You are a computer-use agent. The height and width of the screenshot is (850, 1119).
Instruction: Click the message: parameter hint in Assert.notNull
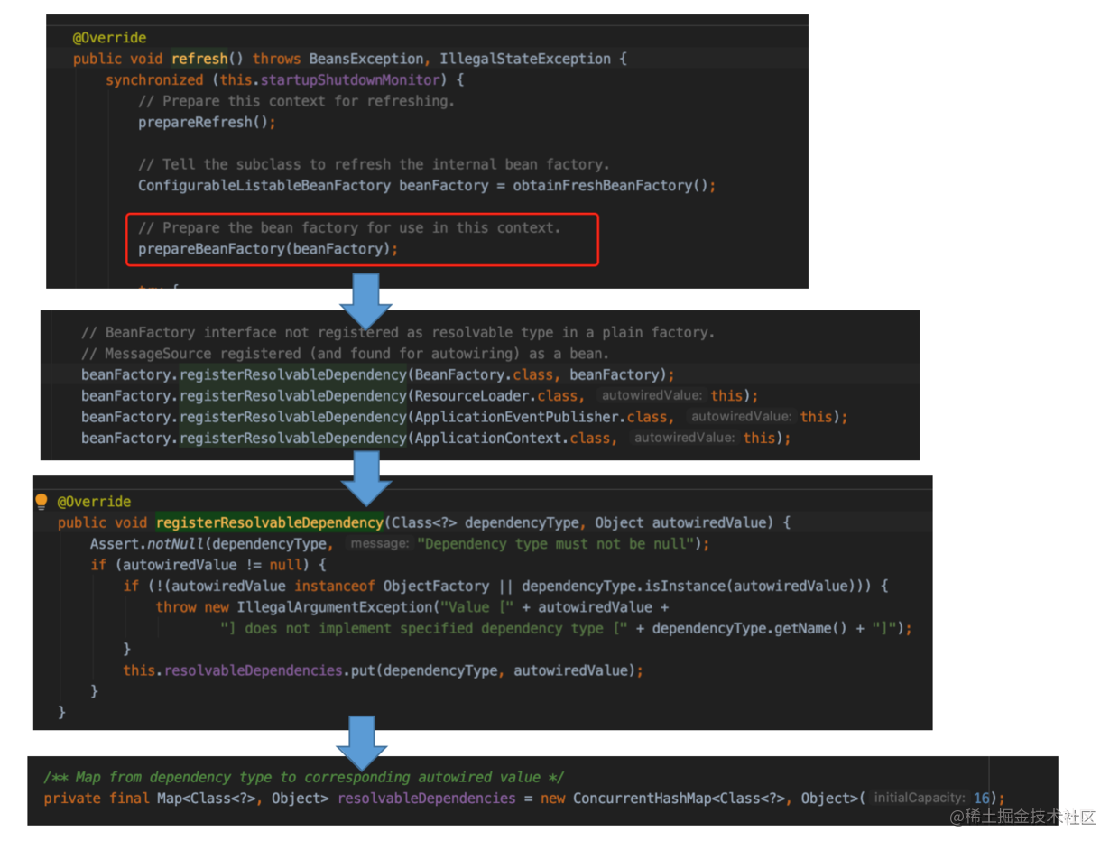[379, 544]
